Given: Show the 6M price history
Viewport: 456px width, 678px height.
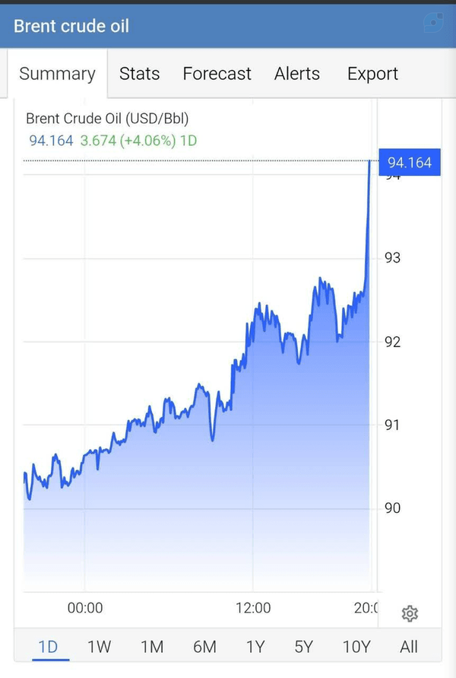Looking at the screenshot, I should click(204, 647).
